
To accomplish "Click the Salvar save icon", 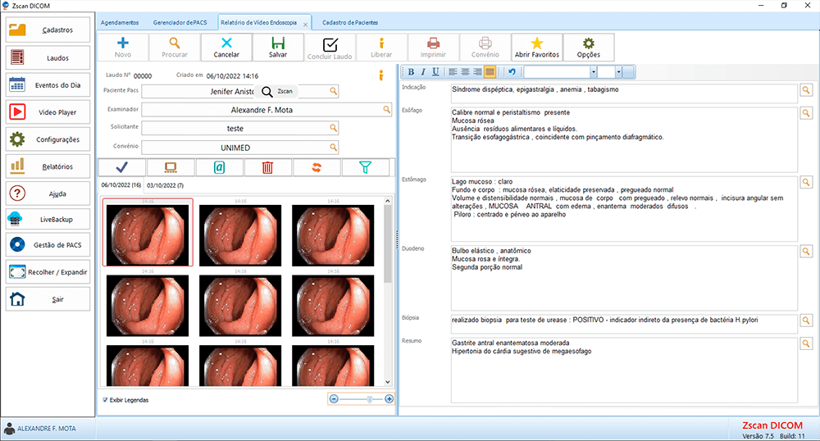I will [278, 48].
